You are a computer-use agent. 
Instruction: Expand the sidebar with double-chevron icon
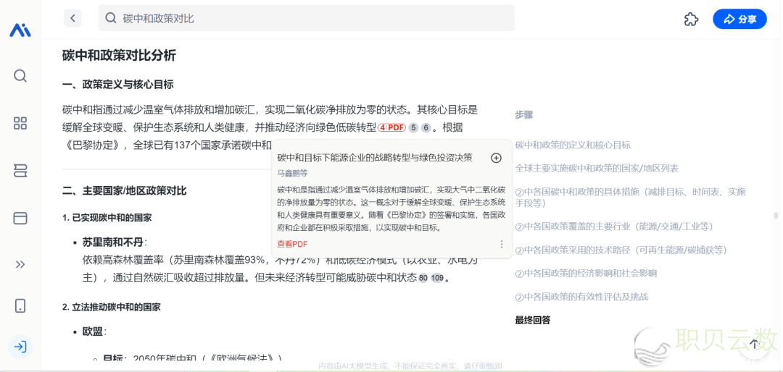(x=20, y=264)
